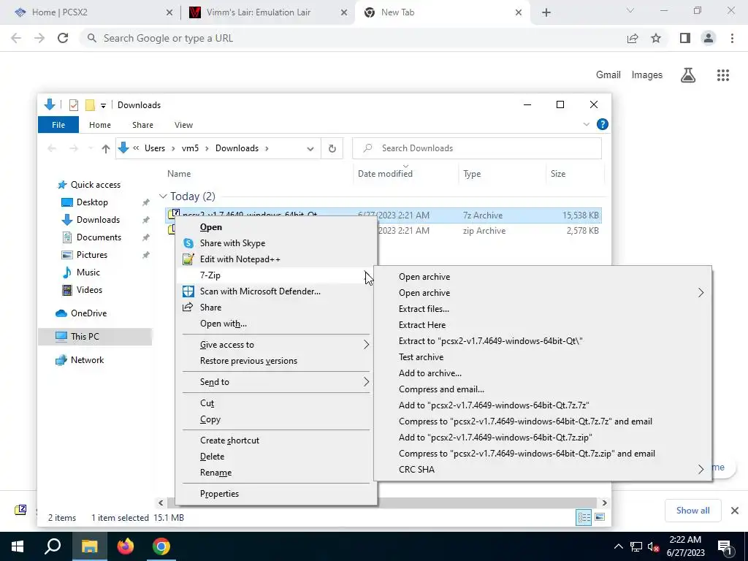The width and height of the screenshot is (748, 561).
Task: Expand quick access toolbar dropdown arrow
Action: click(x=103, y=105)
